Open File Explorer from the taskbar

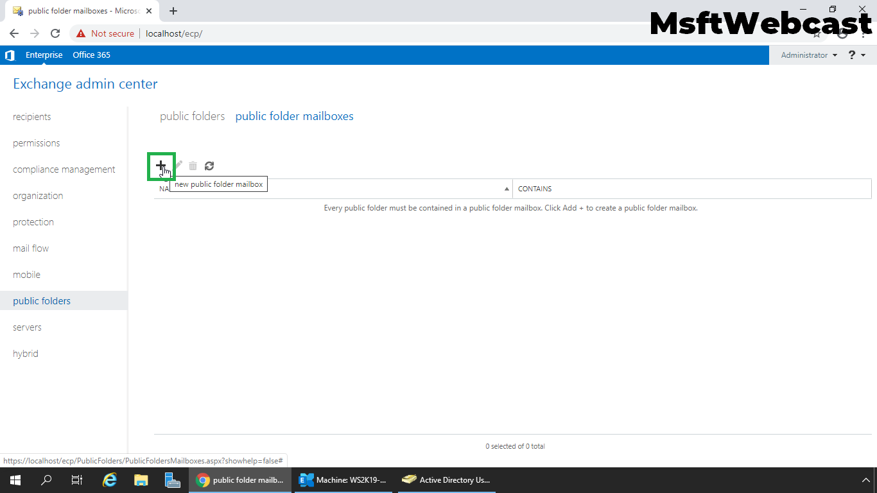click(141, 480)
